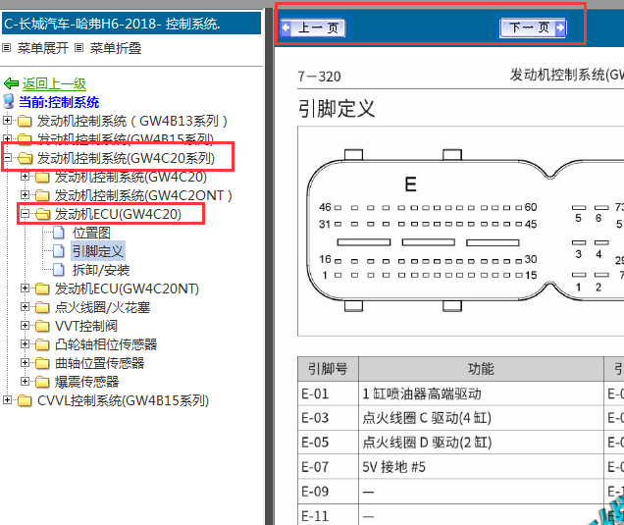This screenshot has height=525, width=624.
Task: Select 发动机控制系统(GW4C20系列) tree item
Action: pyautogui.click(x=126, y=158)
